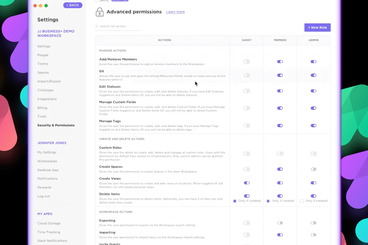The image size is (368, 245).
Task: Check Admin 'Only if created' checkbox
Action: [x=301, y=201]
